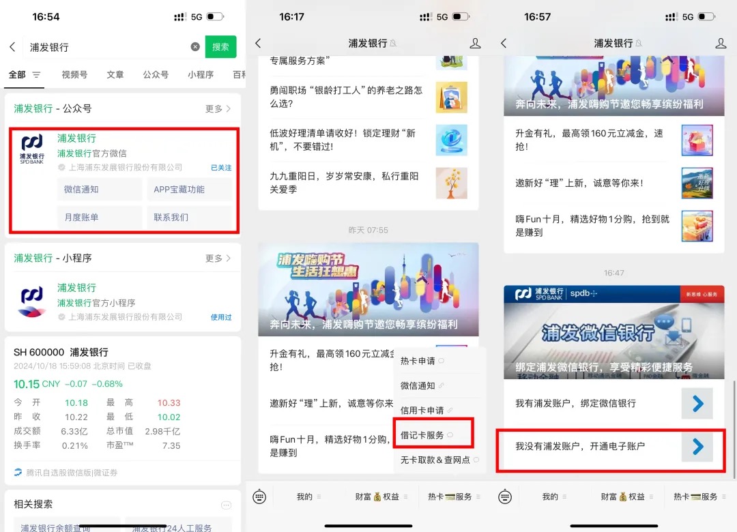737x532 pixels.
Task: Open 我的 menu in right chat
Action: point(554,497)
